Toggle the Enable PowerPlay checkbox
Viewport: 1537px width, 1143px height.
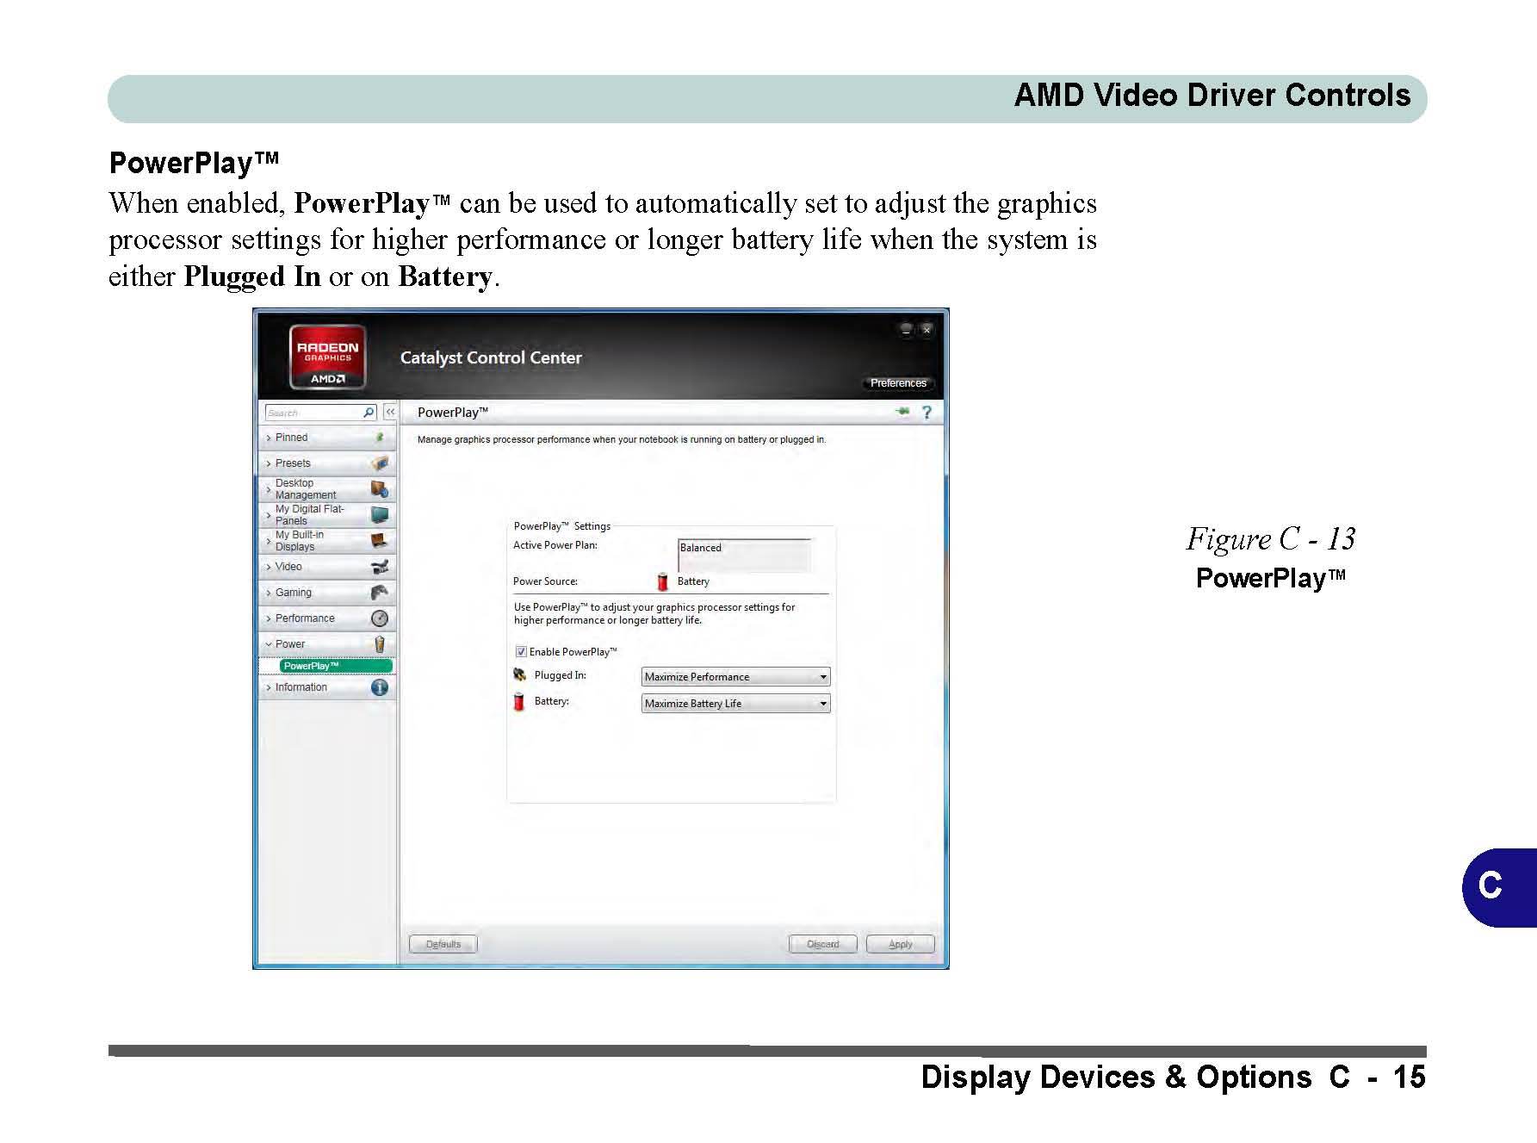521,652
